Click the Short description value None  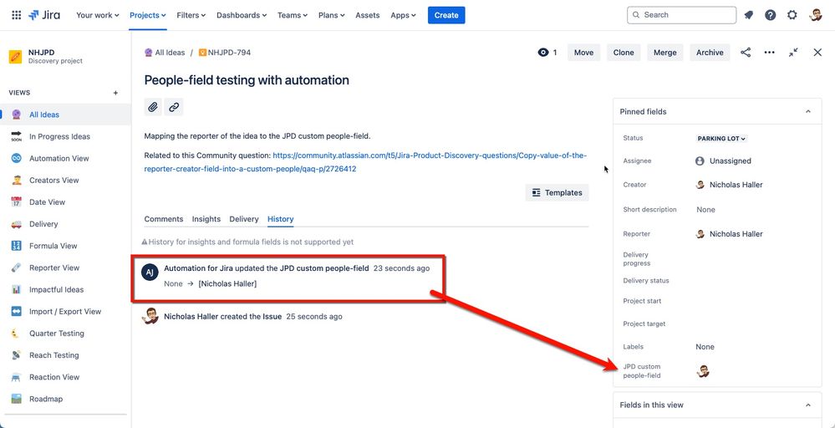(705, 209)
